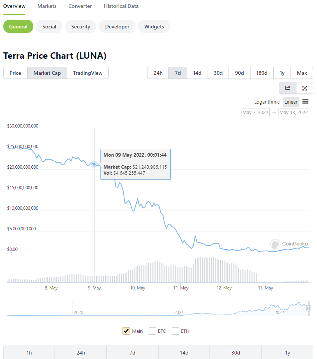This screenshot has width=317, height=359.
Task: Open the Developer section
Action: [117, 27]
